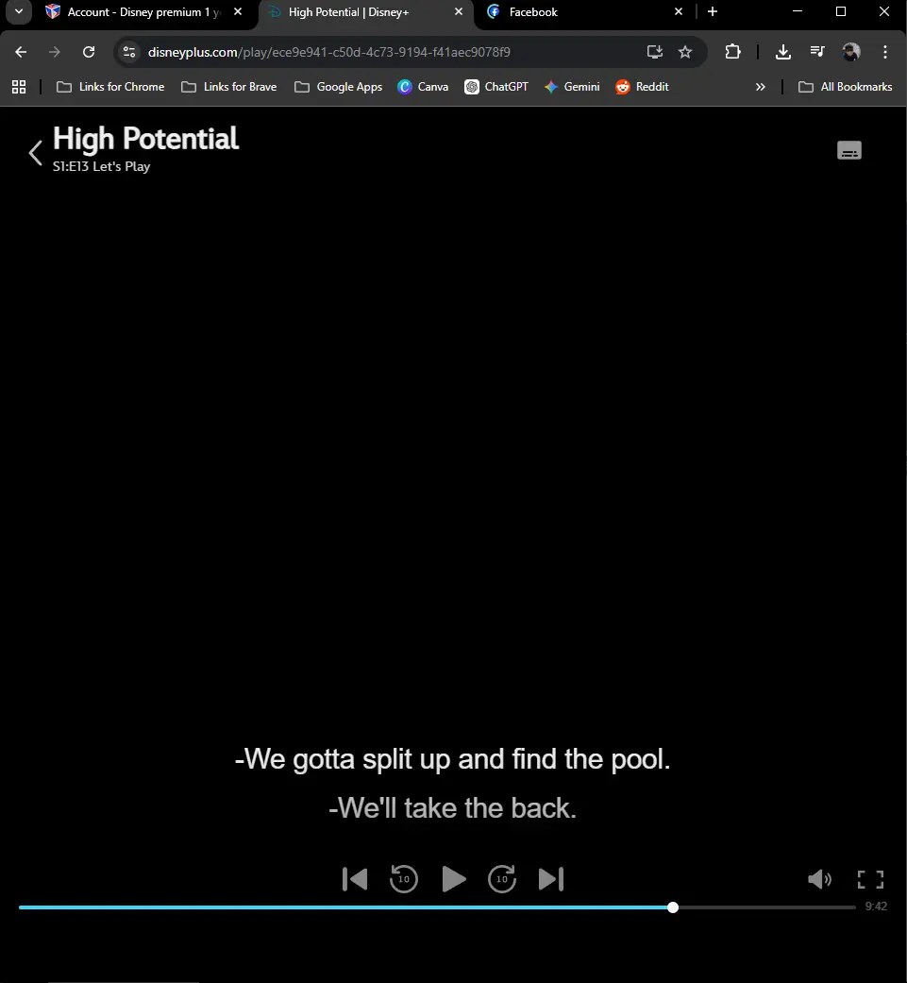Image resolution: width=907 pixels, height=983 pixels.
Task: Mute the player volume
Action: 819,879
